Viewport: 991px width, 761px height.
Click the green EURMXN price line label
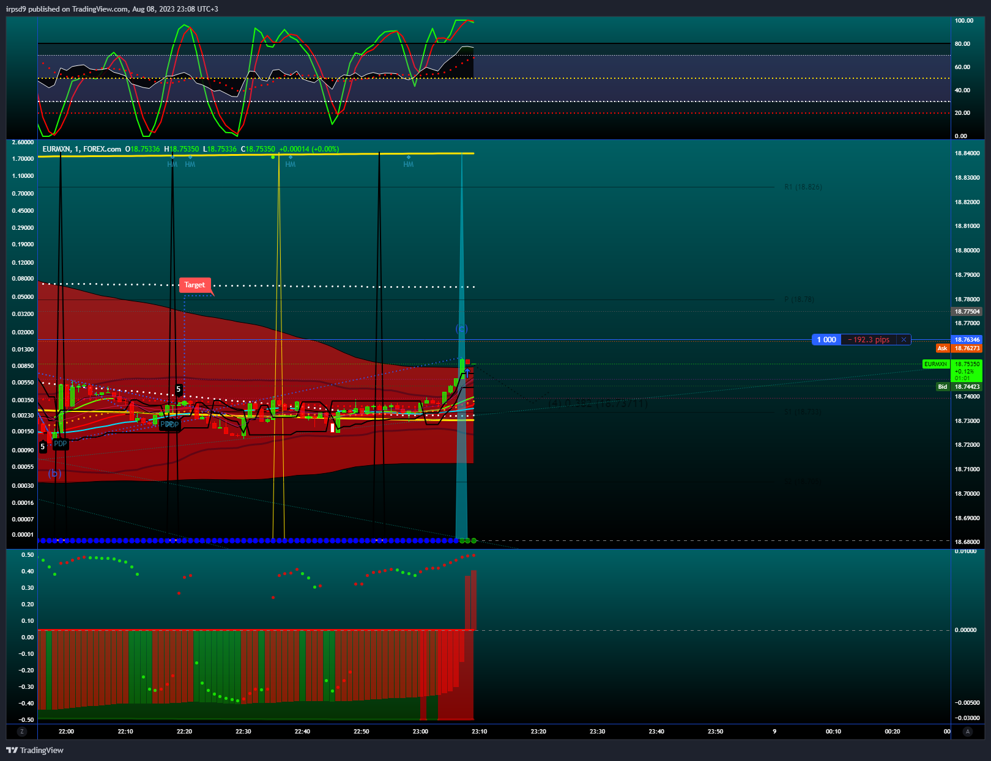coord(935,364)
